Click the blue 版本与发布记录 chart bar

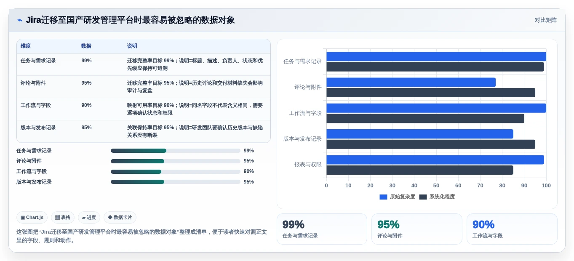420,134
